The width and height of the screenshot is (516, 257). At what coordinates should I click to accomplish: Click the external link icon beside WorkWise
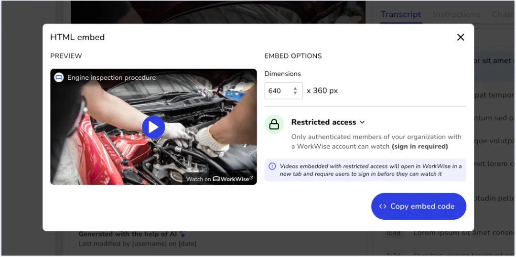coord(251,178)
